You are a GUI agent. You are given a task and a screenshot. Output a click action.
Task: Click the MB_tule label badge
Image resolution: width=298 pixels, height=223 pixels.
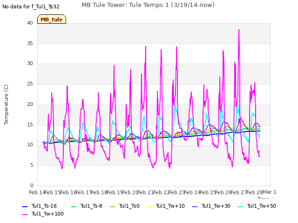pos(52,20)
